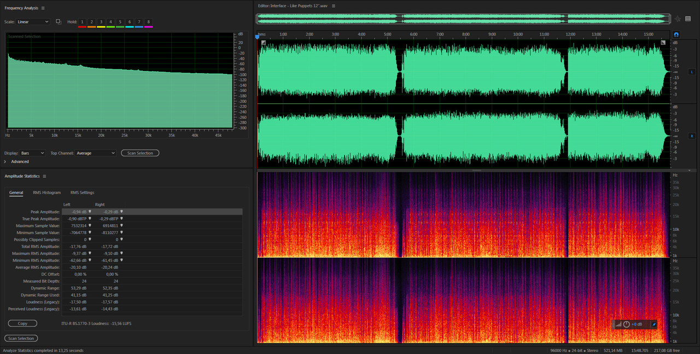Toggle Hold button 1
Image resolution: width=700 pixels, height=354 pixels.
pos(82,22)
